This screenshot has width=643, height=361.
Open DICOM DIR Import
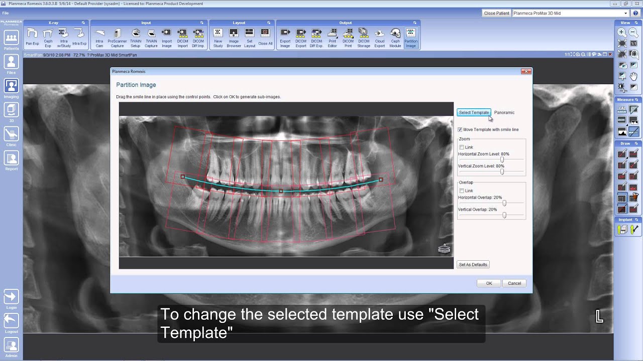tap(198, 38)
